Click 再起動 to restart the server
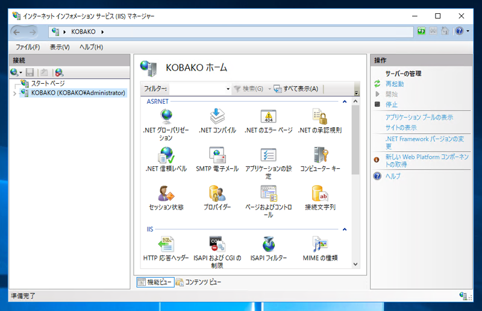 (395, 84)
